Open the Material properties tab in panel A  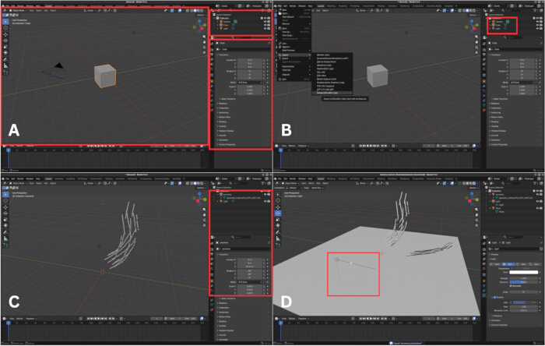[212, 110]
